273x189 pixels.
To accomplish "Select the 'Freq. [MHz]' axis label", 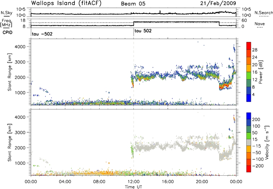I will click(x=6, y=23).
